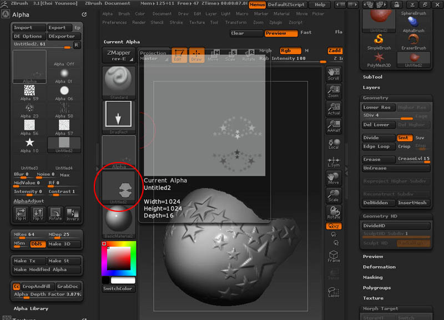The width and height of the screenshot is (444, 320).
Task: Collapse the Geometry HD section
Action: coord(380,216)
